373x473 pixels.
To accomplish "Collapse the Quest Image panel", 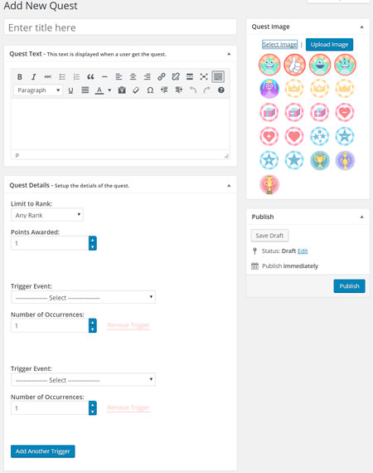I will click(x=362, y=27).
